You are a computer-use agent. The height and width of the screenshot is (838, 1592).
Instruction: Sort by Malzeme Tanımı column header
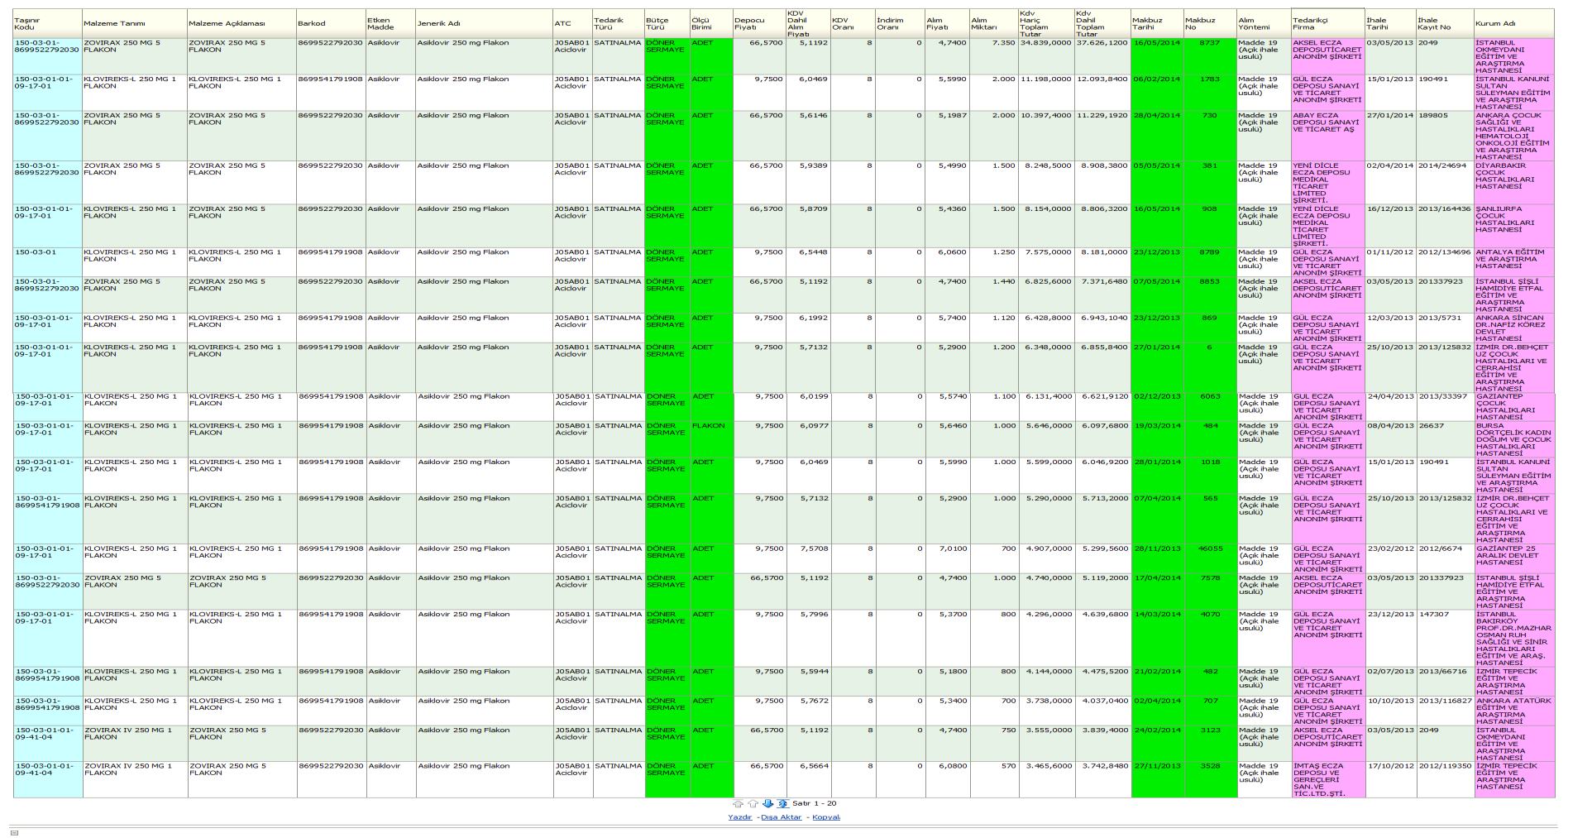click(135, 23)
